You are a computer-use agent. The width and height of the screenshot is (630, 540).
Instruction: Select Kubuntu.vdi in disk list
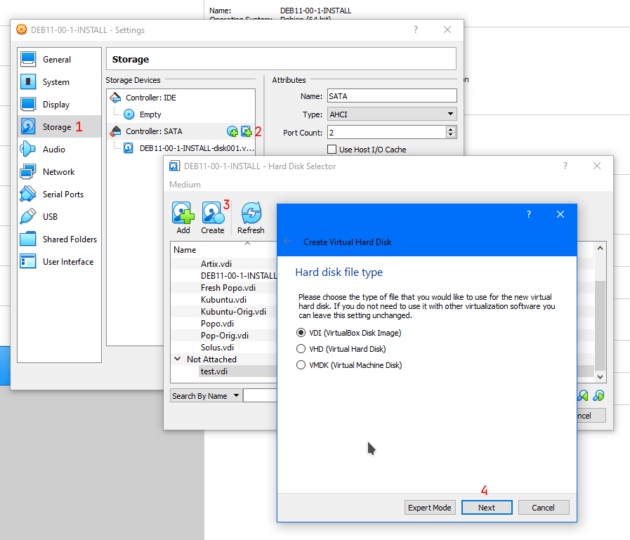223,300
